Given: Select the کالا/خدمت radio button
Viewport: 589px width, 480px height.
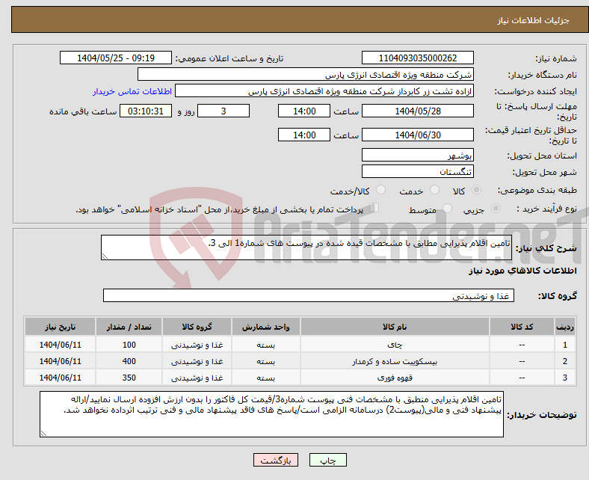Looking at the screenshot, I should coord(381,190).
